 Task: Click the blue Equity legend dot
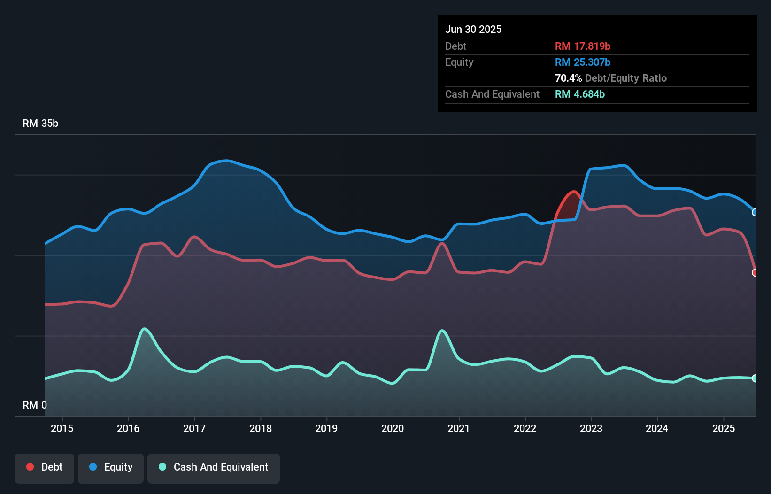(93, 467)
